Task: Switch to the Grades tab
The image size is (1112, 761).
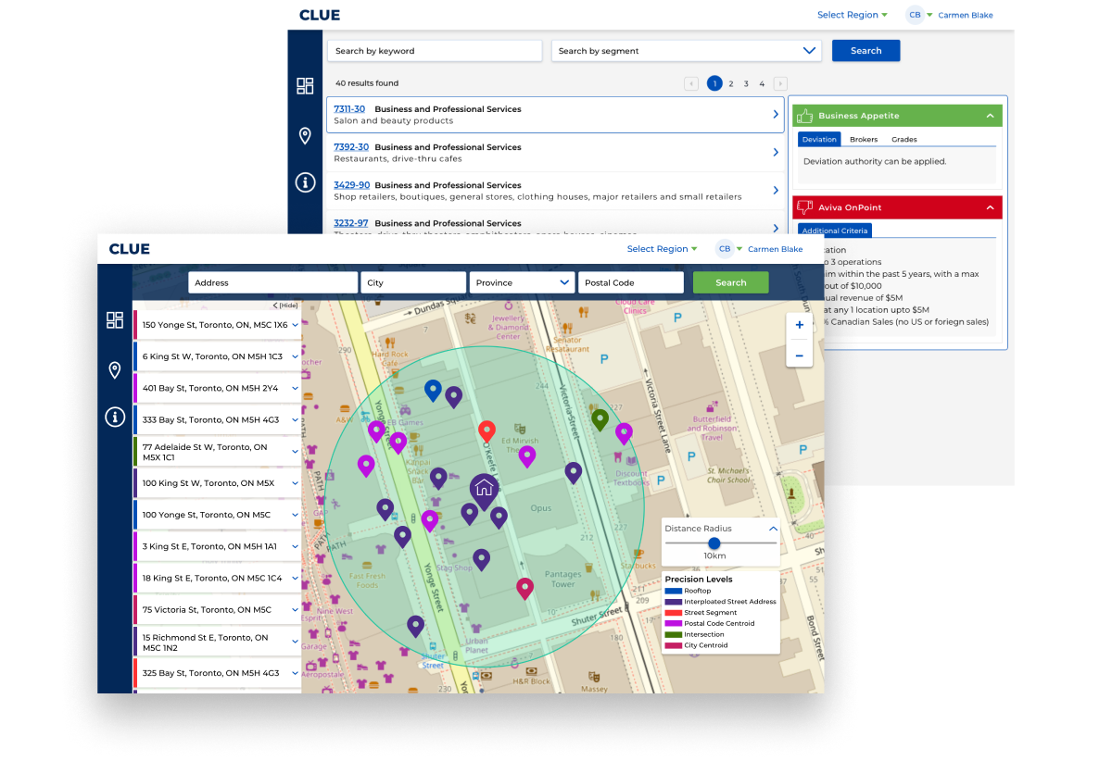Action: 904,139
